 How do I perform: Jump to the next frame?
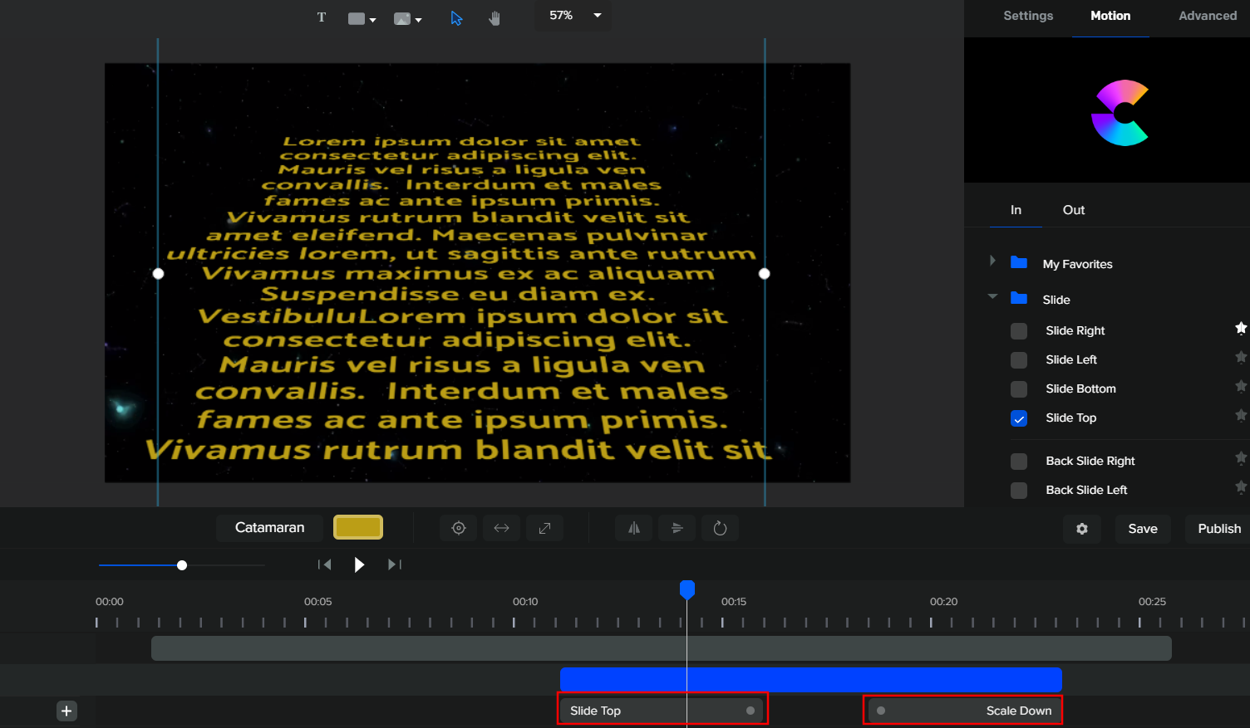click(395, 564)
